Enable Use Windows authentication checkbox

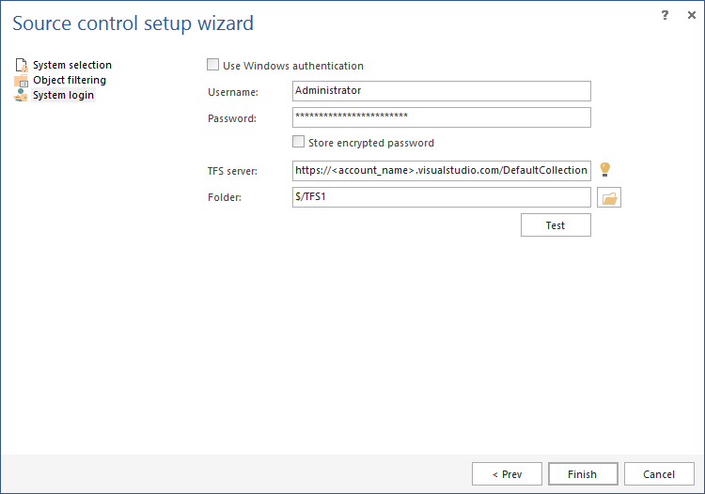[x=213, y=66]
